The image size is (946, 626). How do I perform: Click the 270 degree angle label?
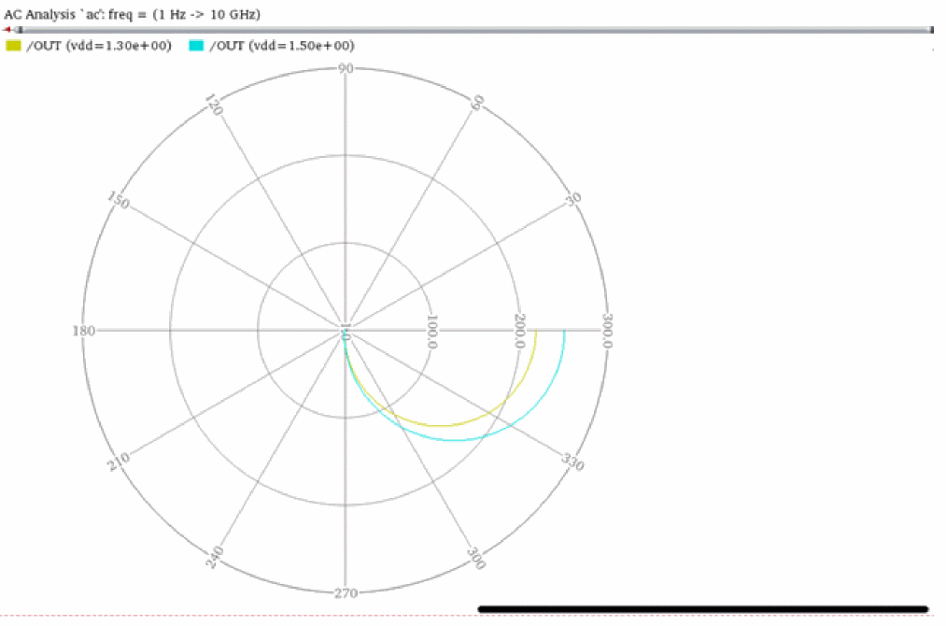coord(346,592)
